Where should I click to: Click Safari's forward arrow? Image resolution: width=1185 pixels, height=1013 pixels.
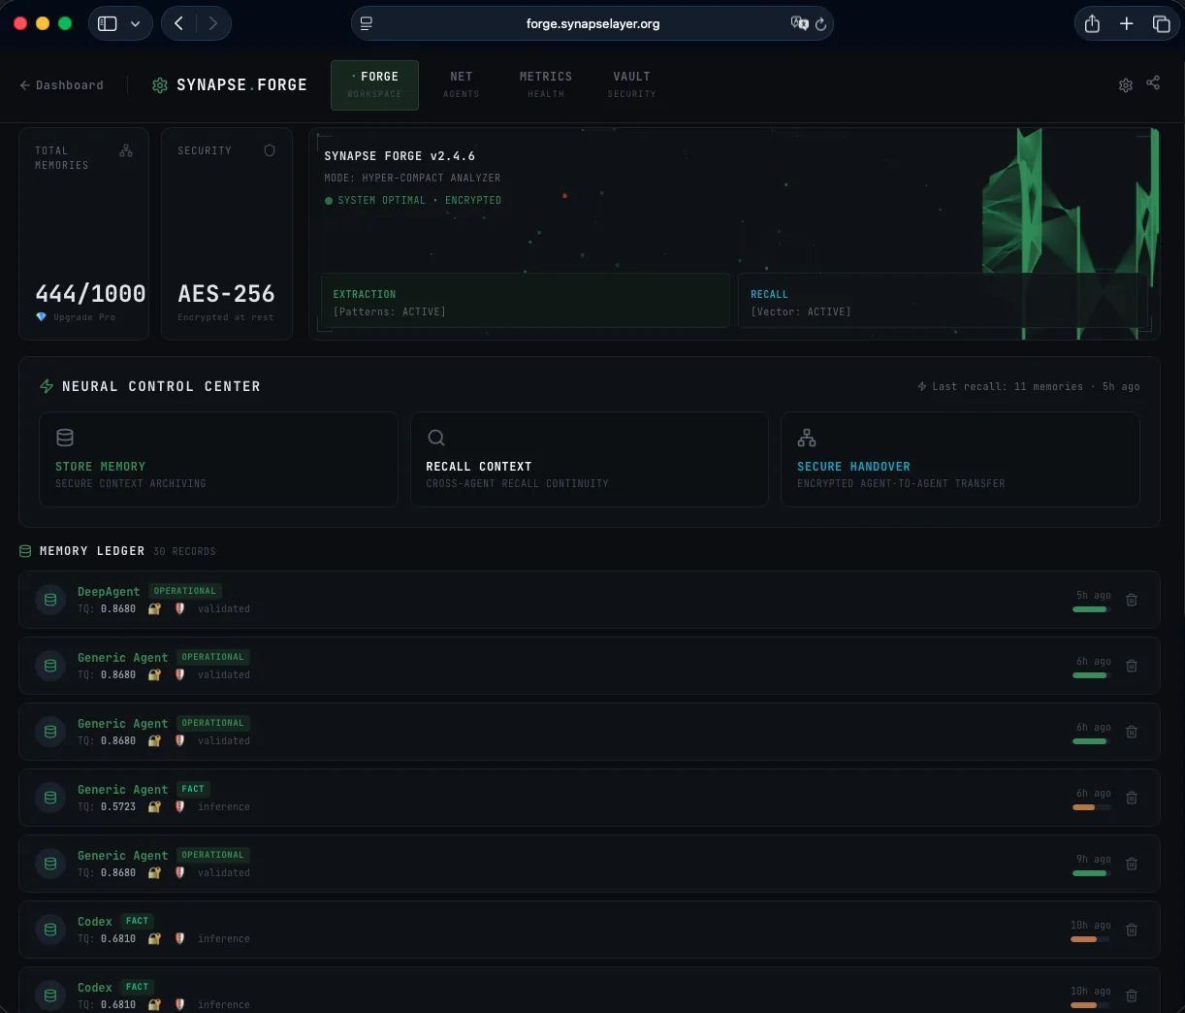point(213,23)
